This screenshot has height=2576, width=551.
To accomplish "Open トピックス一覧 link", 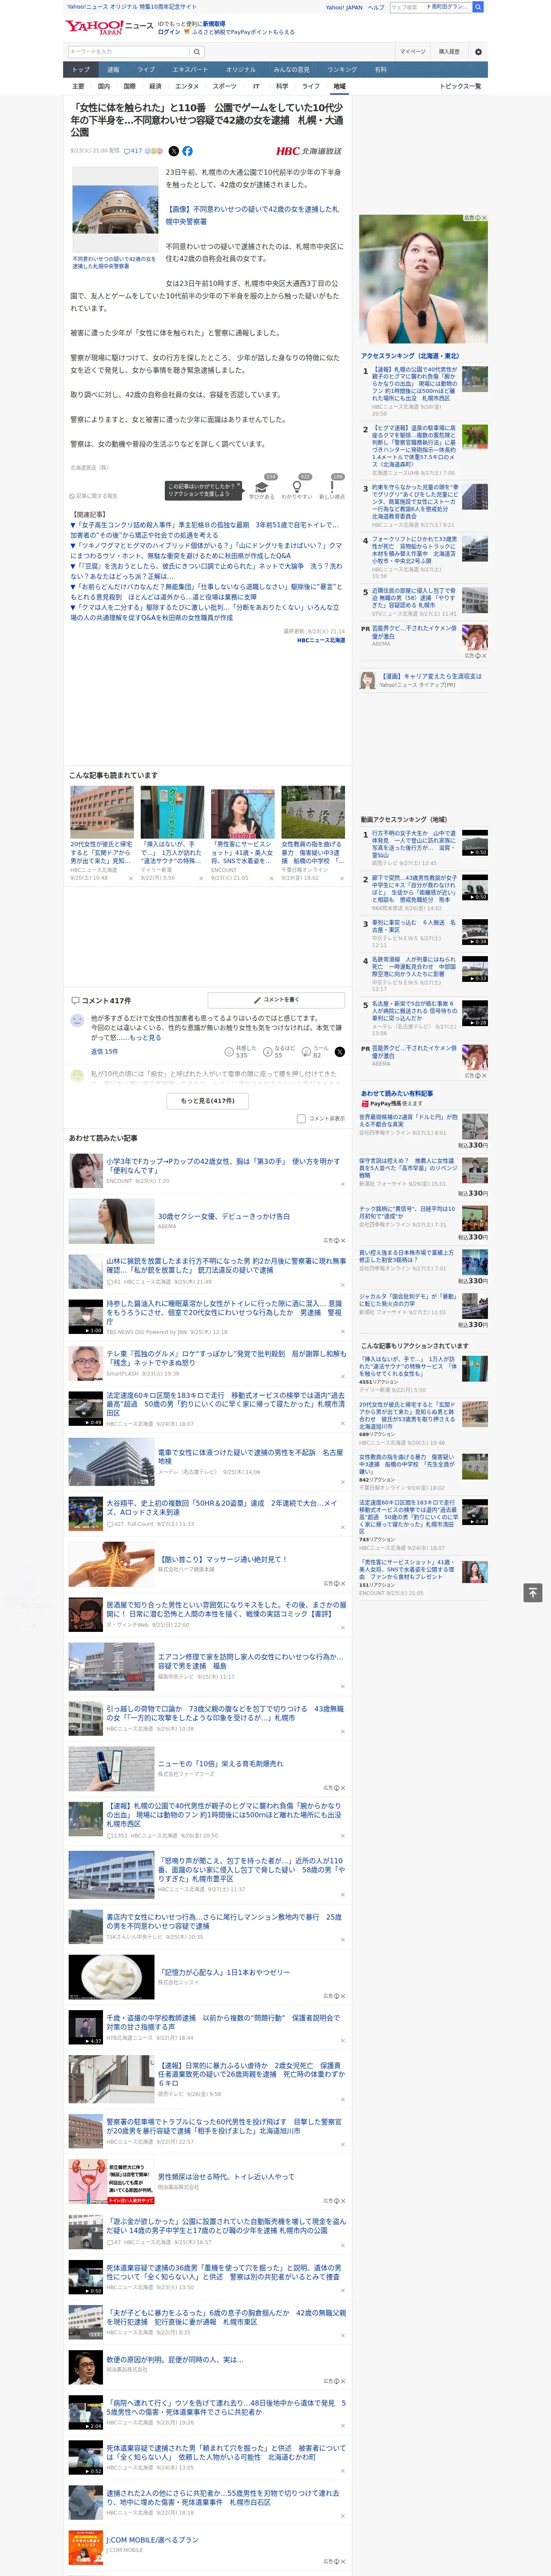I will (x=460, y=86).
